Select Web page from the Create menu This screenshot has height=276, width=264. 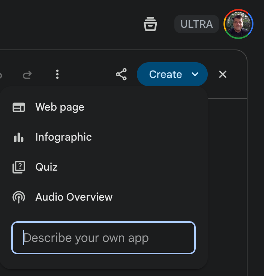pos(104,107)
